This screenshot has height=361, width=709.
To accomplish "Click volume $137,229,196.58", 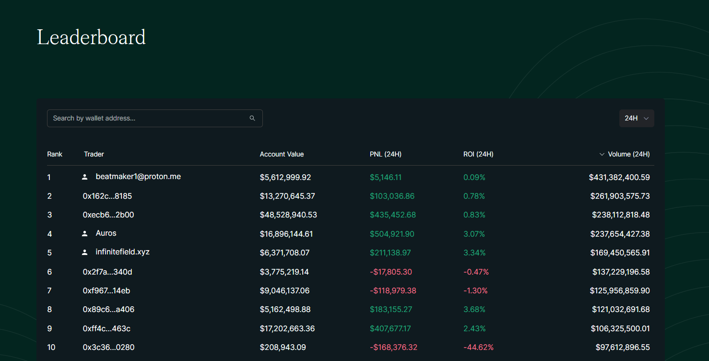I will click(621, 272).
